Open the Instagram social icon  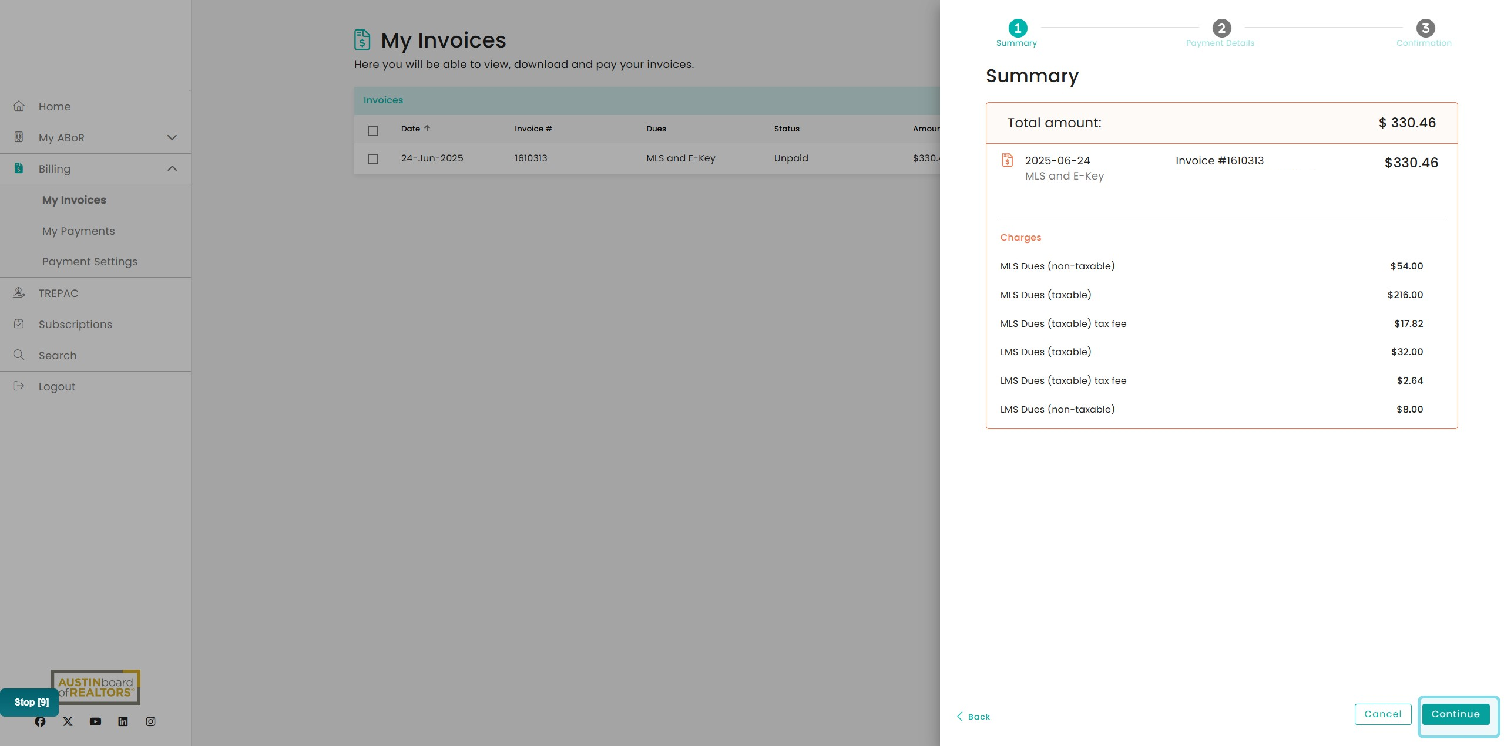150,721
